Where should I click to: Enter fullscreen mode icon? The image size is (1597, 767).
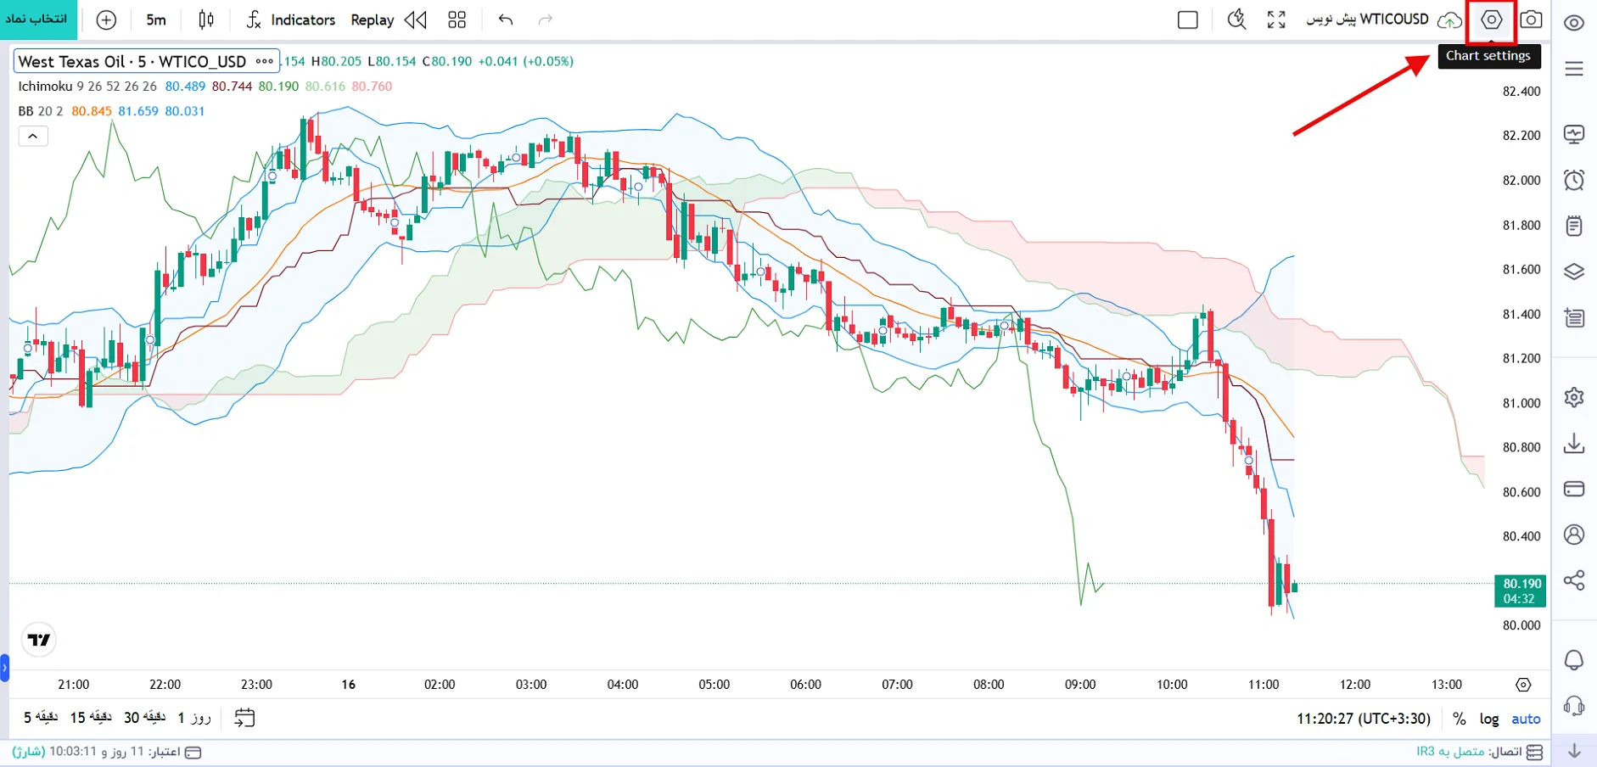[x=1276, y=20]
